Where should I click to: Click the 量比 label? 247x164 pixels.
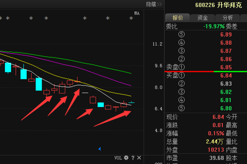click(x=231, y=141)
